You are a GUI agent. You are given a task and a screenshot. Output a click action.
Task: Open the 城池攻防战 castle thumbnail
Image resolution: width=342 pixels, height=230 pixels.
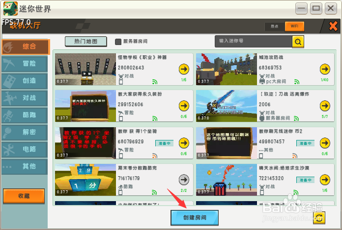227,69
